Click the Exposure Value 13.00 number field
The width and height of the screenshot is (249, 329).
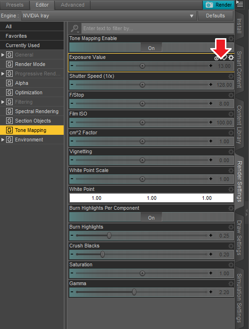[x=224, y=66]
